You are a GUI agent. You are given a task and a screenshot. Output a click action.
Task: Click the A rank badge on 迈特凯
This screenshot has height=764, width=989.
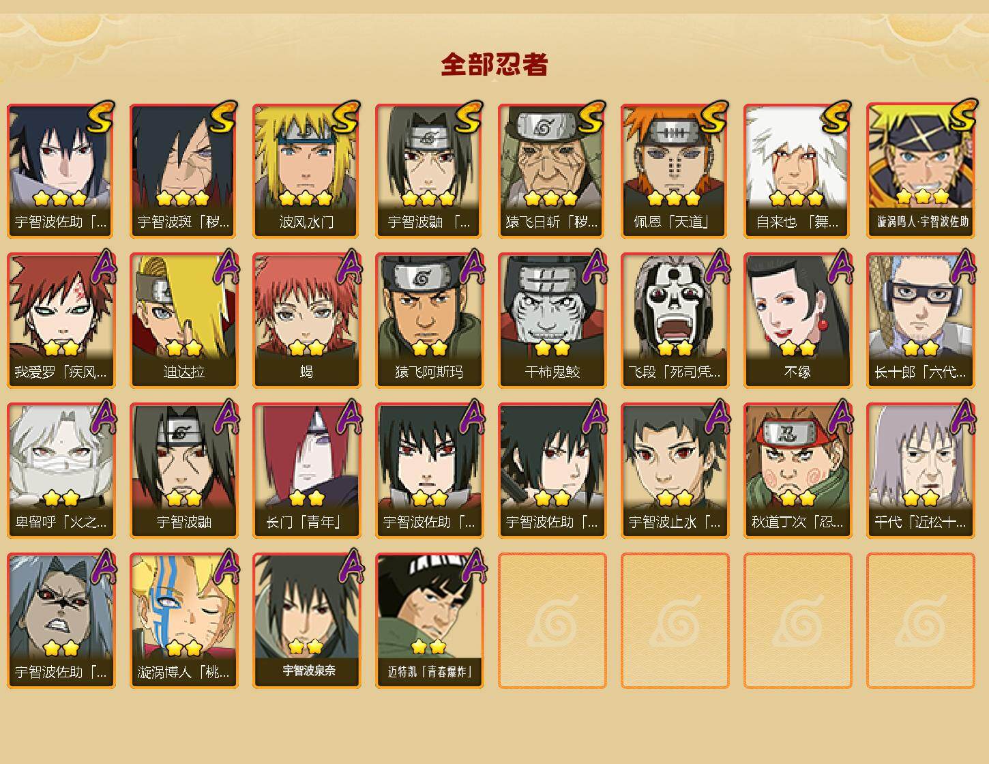click(x=471, y=567)
